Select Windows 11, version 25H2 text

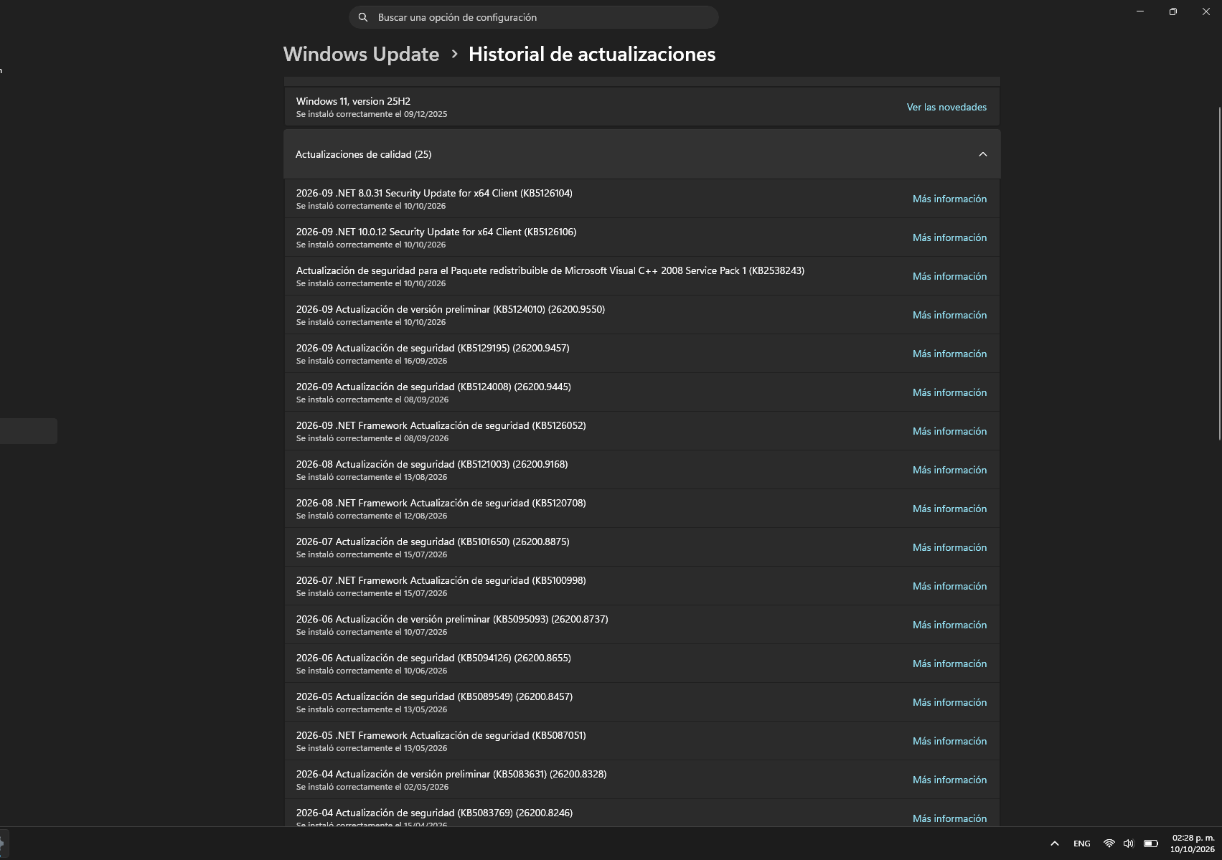[x=353, y=101]
